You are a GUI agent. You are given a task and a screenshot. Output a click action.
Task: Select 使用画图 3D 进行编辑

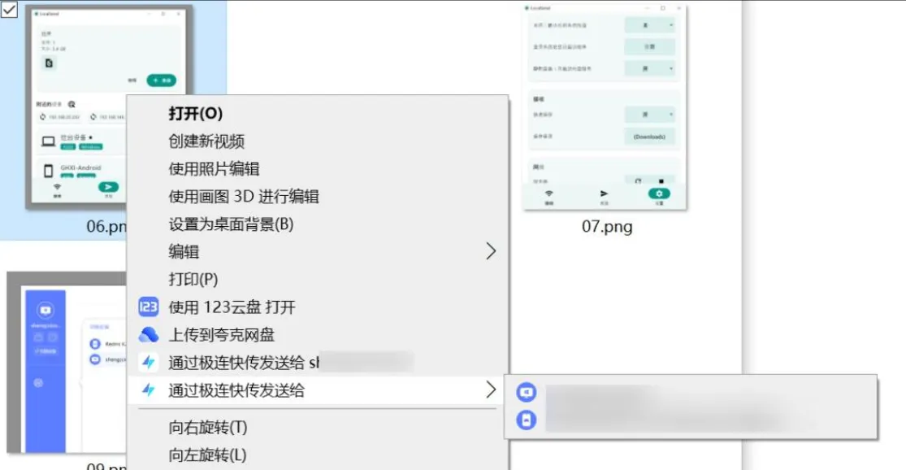(x=243, y=197)
